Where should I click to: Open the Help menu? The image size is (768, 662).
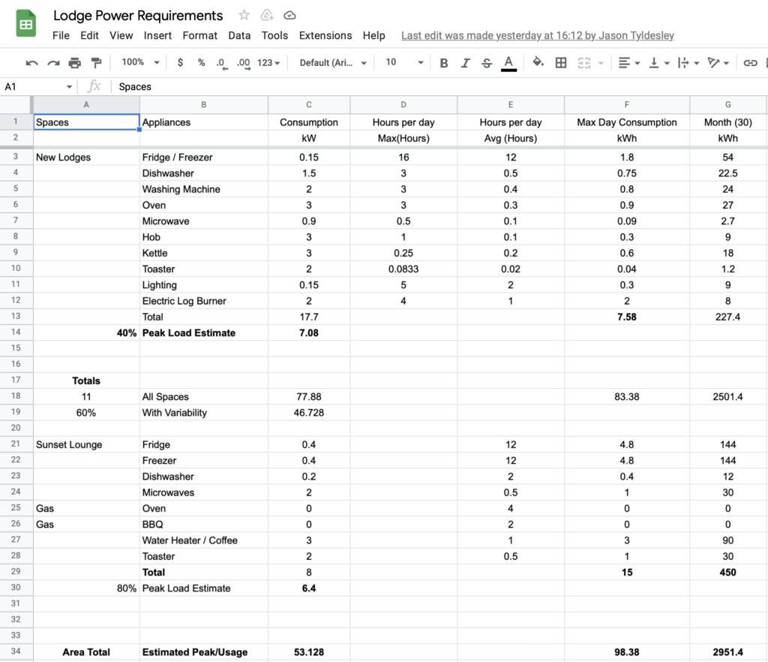coord(373,35)
